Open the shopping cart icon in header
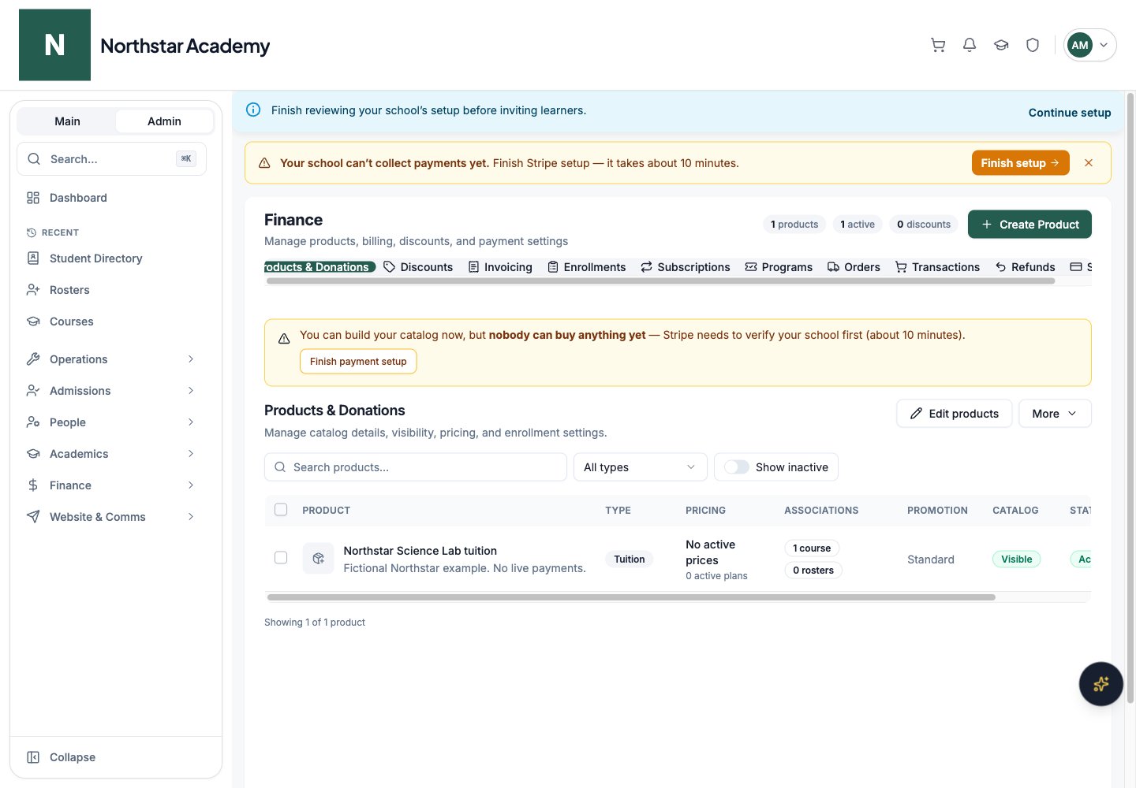Screen dimensions: 1136x788 pyautogui.click(x=938, y=45)
